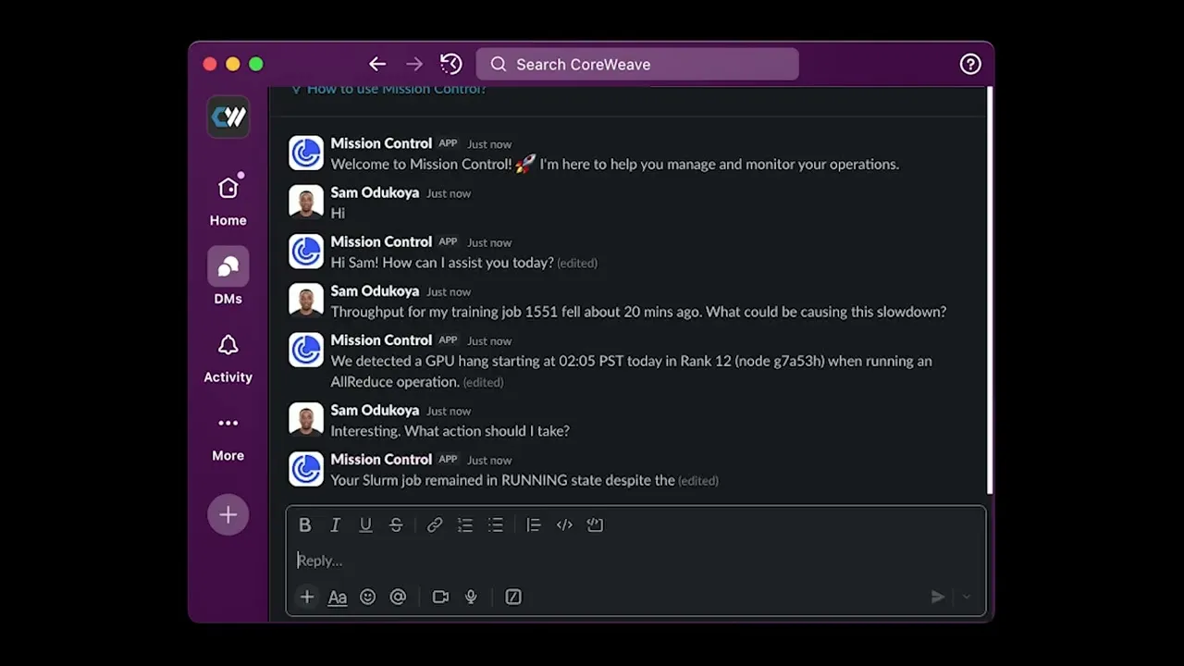This screenshot has width=1184, height=666.
Task: Open Mission Control avatar on 'How can I assist' message
Action: [x=306, y=251]
